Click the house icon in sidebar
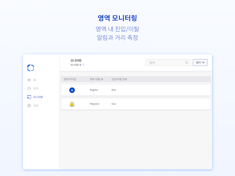Viewport: 235px width, 176px height. point(29,80)
